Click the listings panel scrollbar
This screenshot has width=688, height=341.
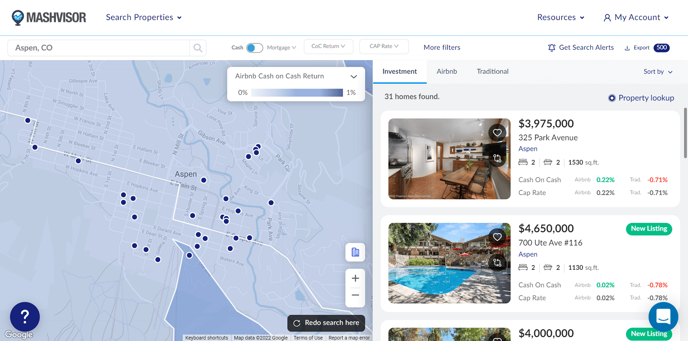(x=685, y=133)
